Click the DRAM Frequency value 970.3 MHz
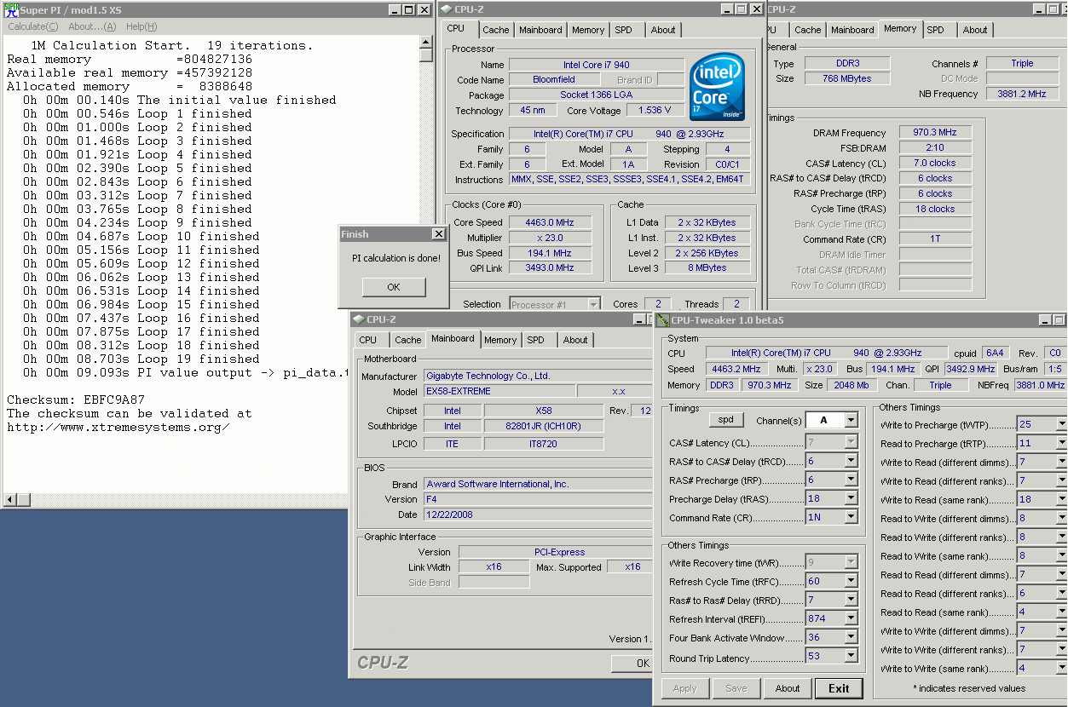 pyautogui.click(x=935, y=133)
